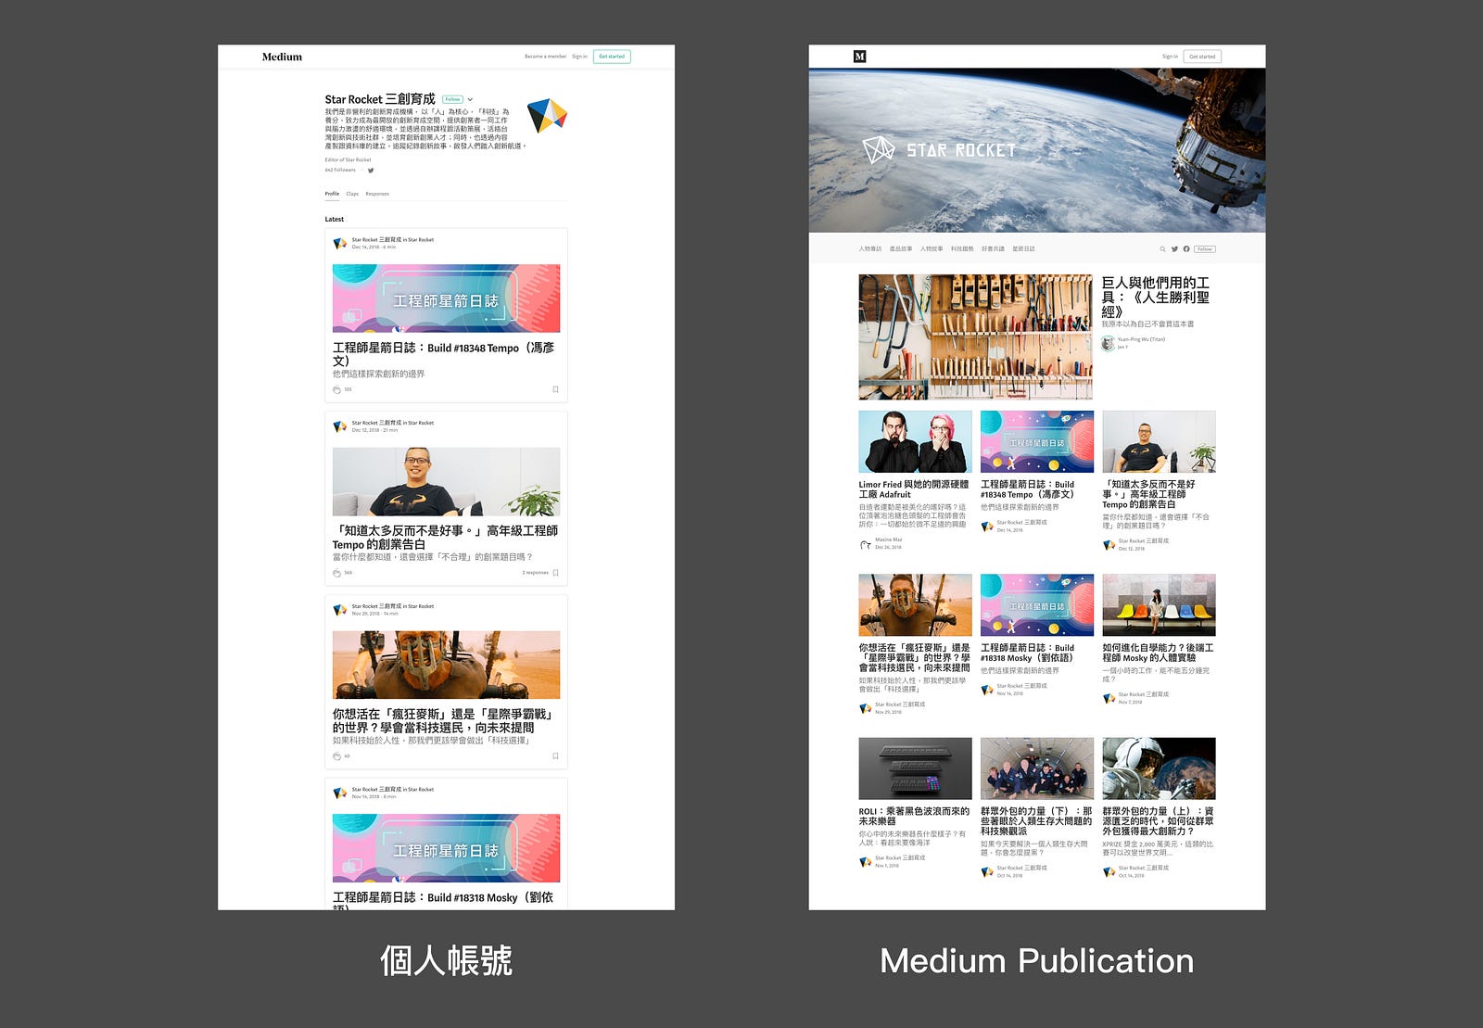This screenshot has height=1028, width=1483.
Task: Open the astronaut thumbnail for 群眾外包的力量（上）
Action: [1159, 768]
